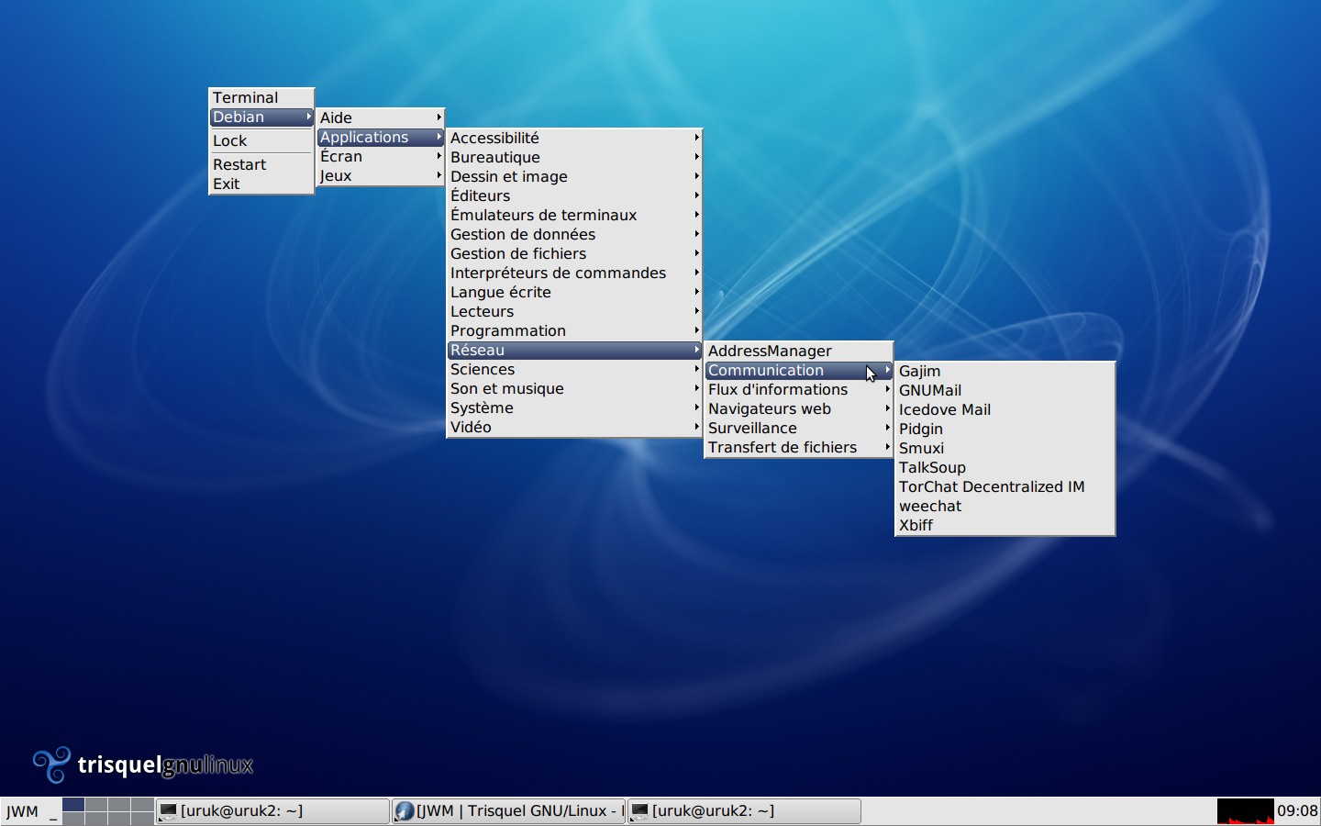The height and width of the screenshot is (826, 1321).
Task: Click the browser icon in taskbar
Action: [405, 811]
